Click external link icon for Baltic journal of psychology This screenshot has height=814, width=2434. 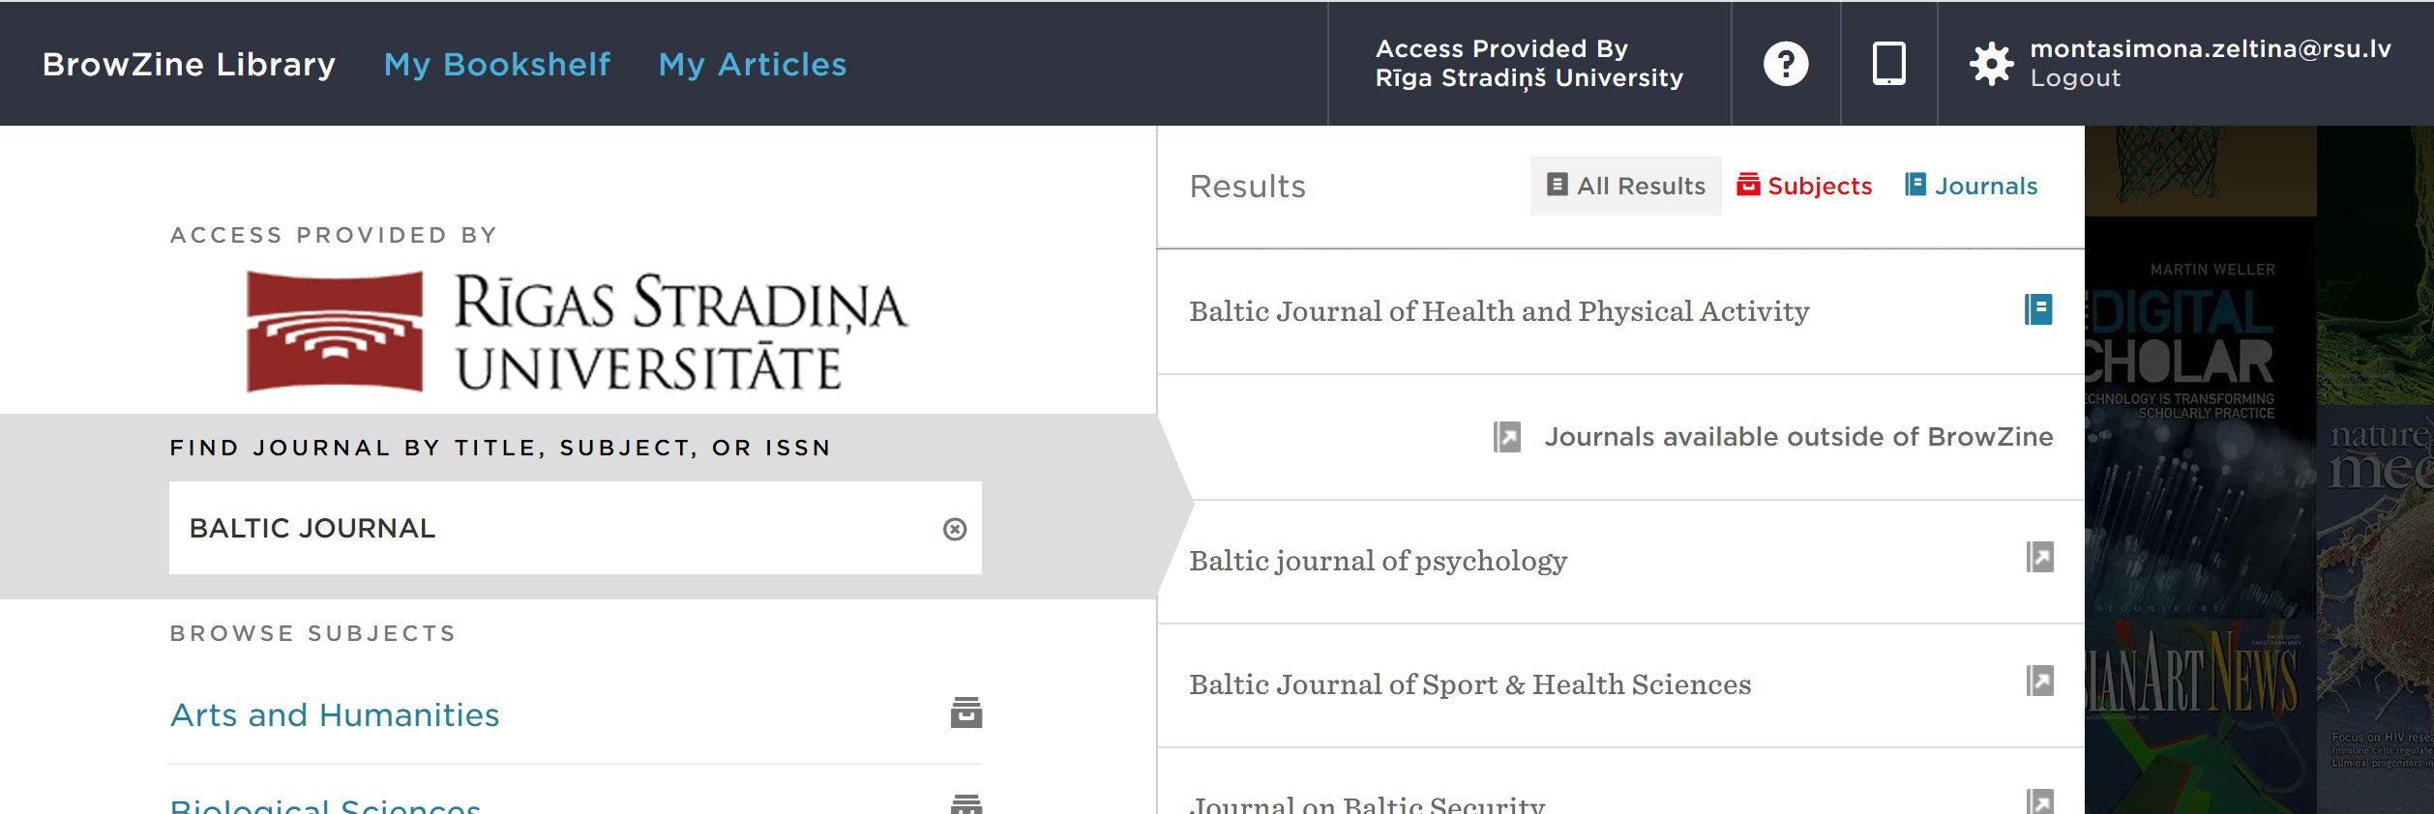pos(2039,558)
